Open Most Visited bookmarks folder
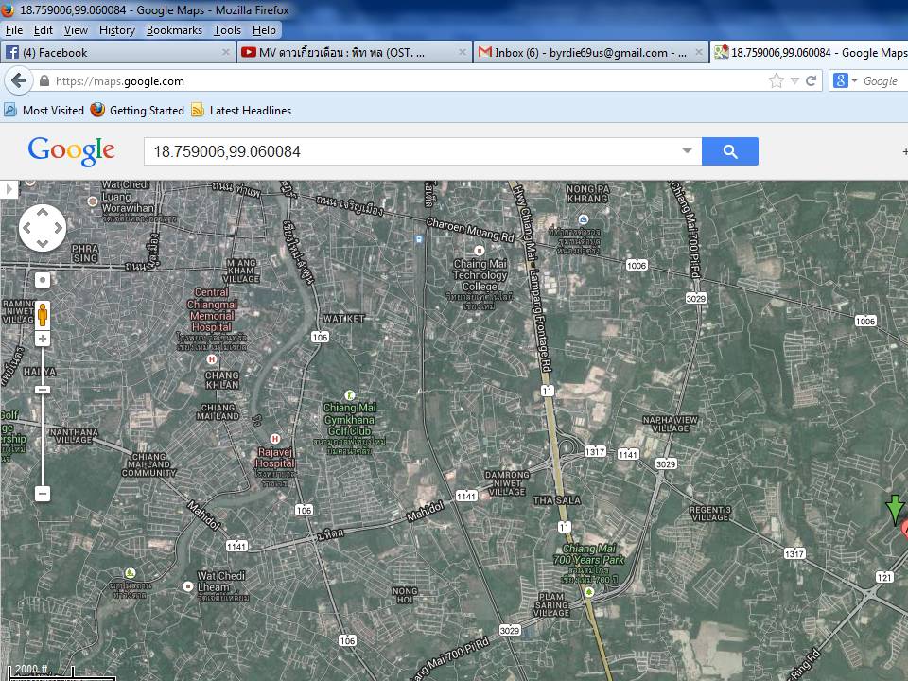The height and width of the screenshot is (681, 908). (x=44, y=110)
